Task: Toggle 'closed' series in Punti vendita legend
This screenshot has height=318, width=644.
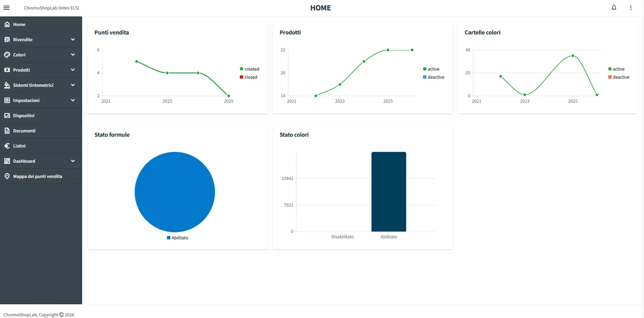Action: pos(249,77)
